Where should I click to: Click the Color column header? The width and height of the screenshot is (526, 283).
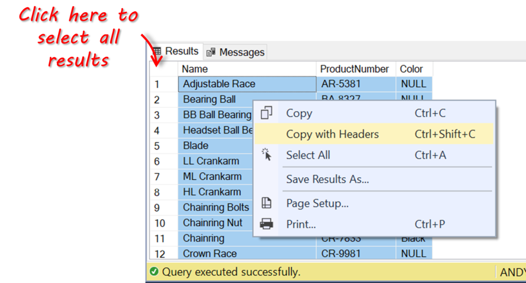pyautogui.click(x=411, y=69)
